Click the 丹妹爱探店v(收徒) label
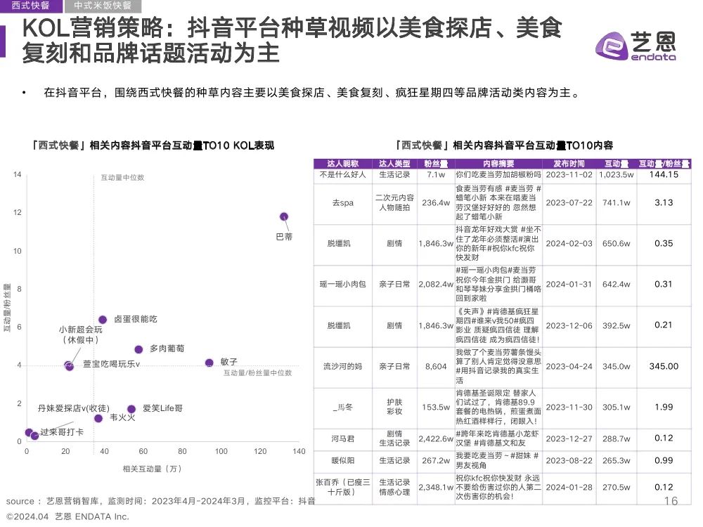Image resolution: width=703 pixels, height=527 pixels. pos(74,409)
